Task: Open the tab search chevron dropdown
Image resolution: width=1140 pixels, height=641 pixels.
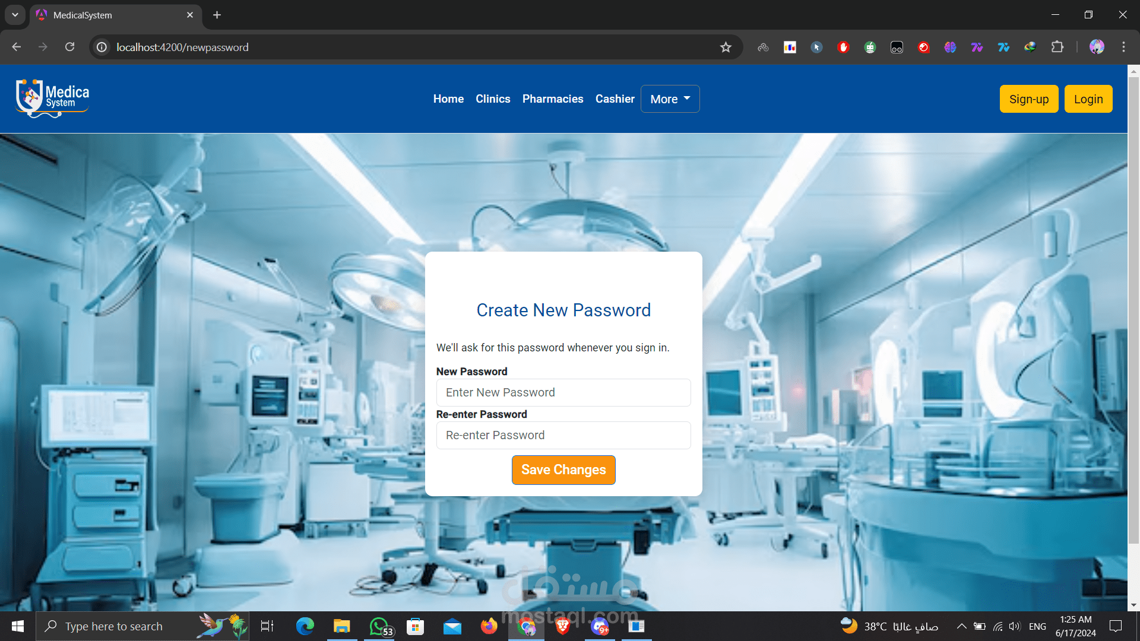Action: tap(15, 15)
